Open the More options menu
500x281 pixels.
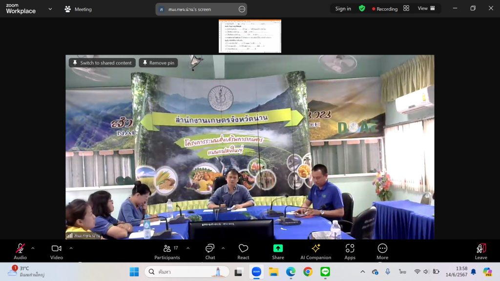[382, 251]
